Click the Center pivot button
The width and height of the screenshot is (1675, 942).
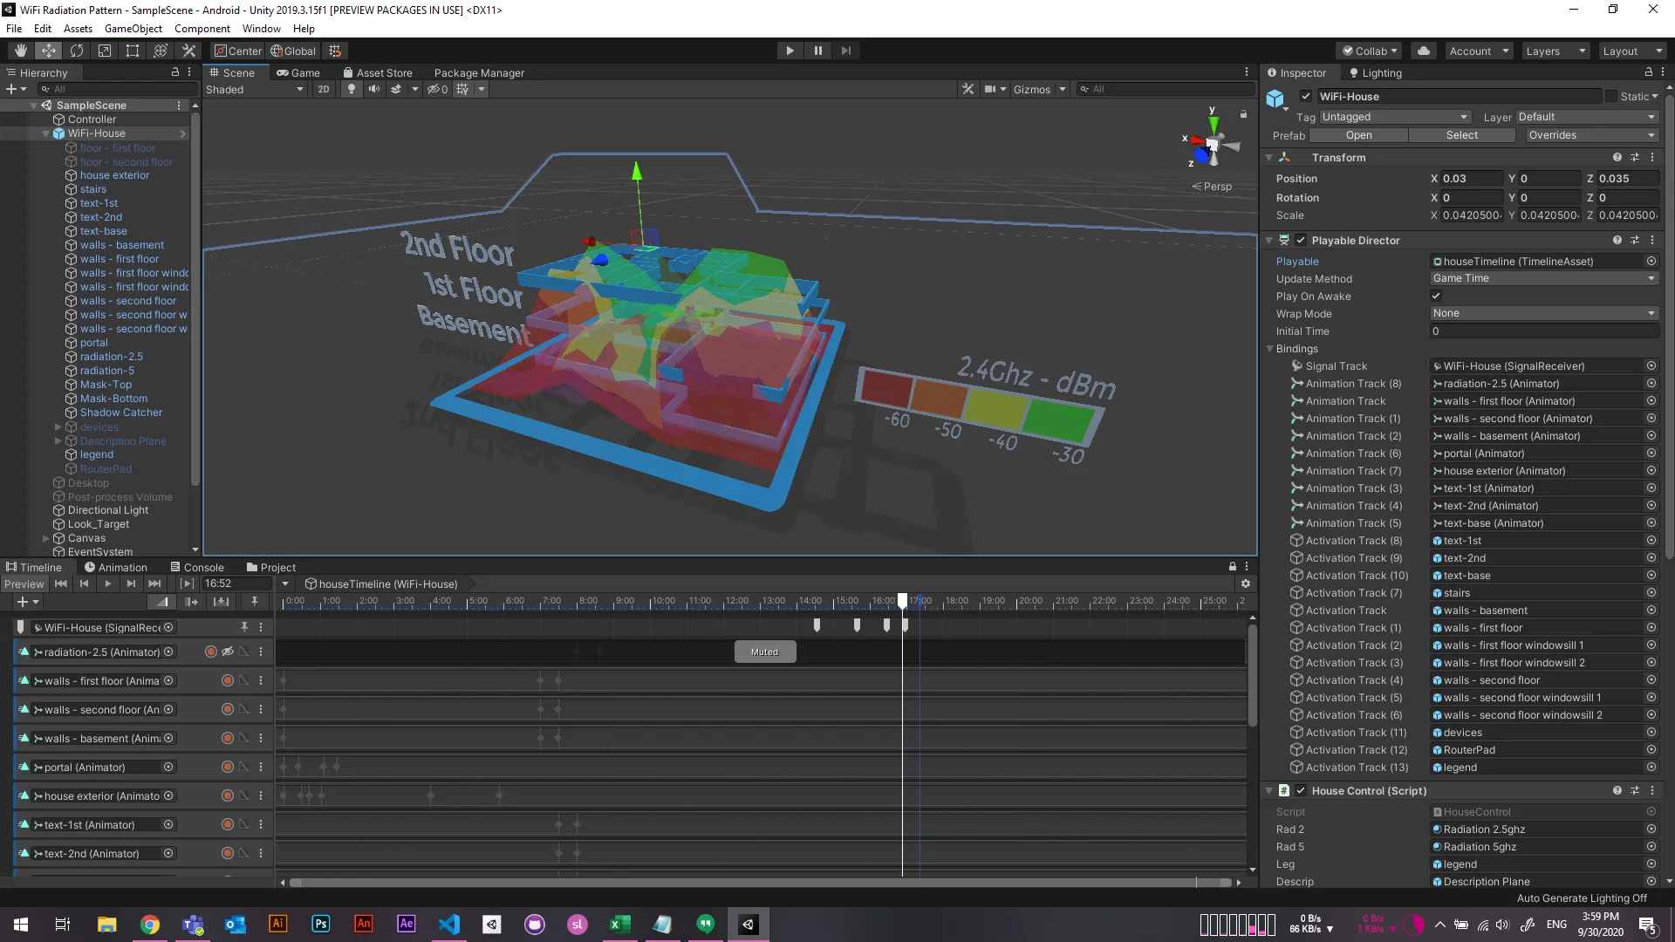pos(238,51)
